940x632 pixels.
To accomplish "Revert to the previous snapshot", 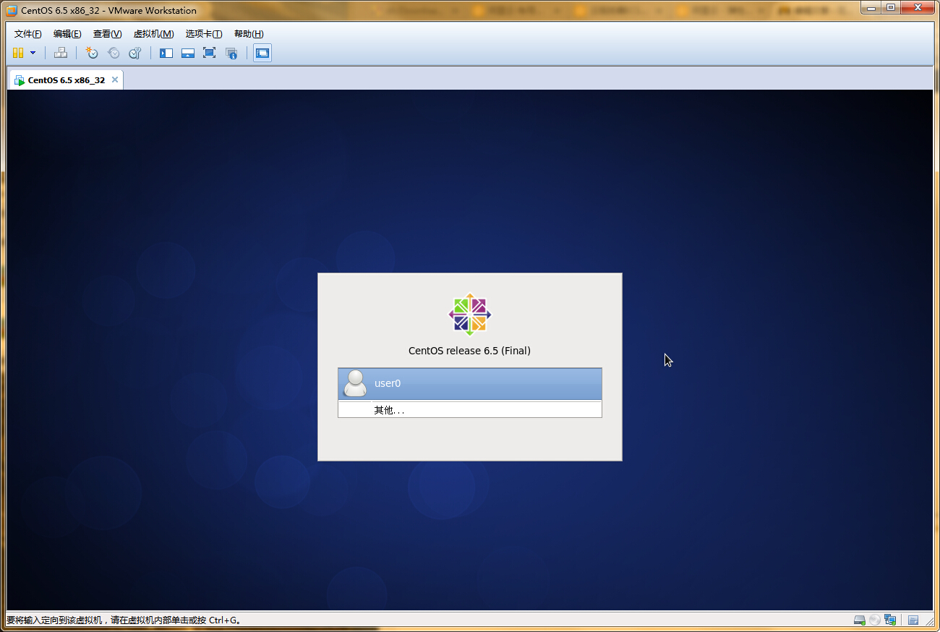I will click(x=114, y=53).
